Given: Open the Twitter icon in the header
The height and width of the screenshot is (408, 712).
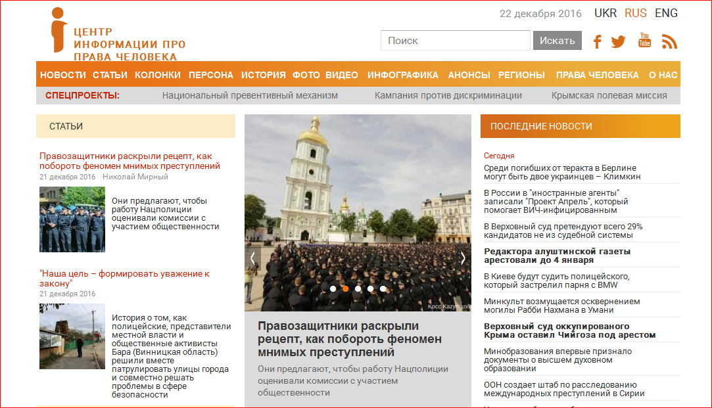Looking at the screenshot, I should tap(619, 41).
